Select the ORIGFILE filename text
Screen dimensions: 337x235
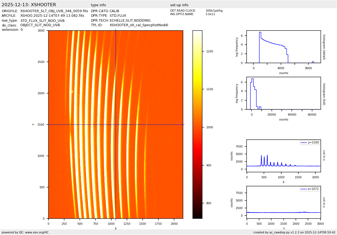(54, 11)
